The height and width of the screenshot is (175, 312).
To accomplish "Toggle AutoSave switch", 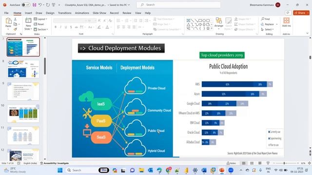I will coord(26,5).
